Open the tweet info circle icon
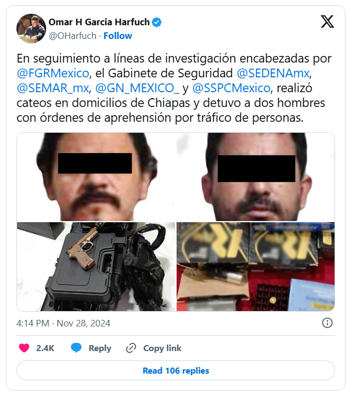This screenshot has height=395, width=351. coord(327,323)
